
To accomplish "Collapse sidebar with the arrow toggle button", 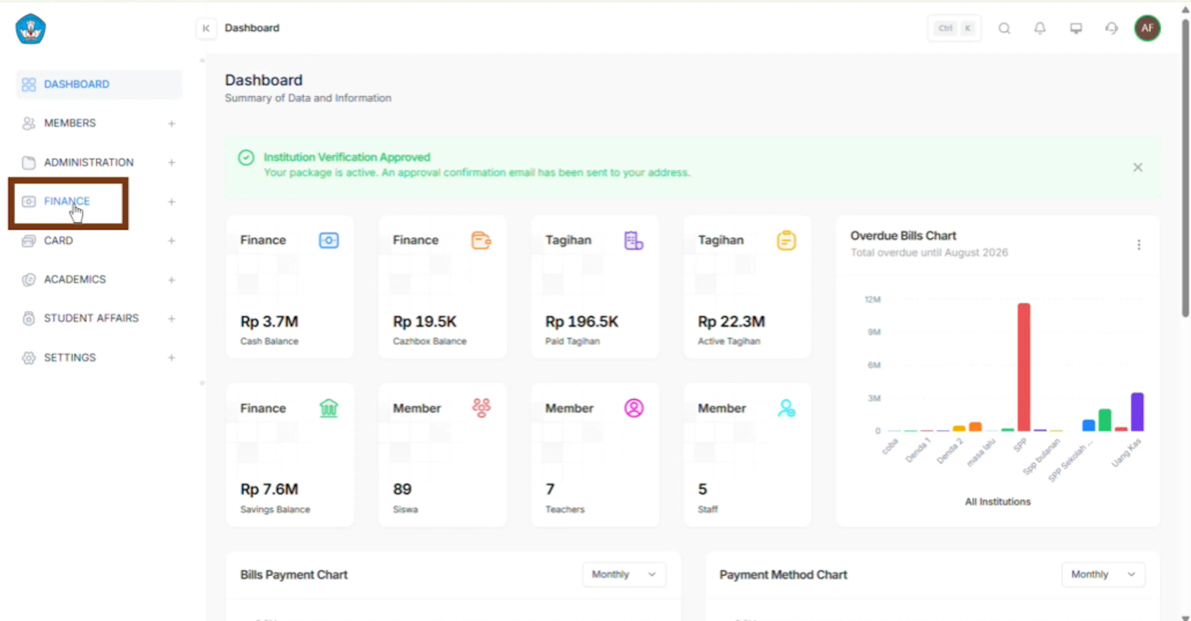I will pos(206,28).
